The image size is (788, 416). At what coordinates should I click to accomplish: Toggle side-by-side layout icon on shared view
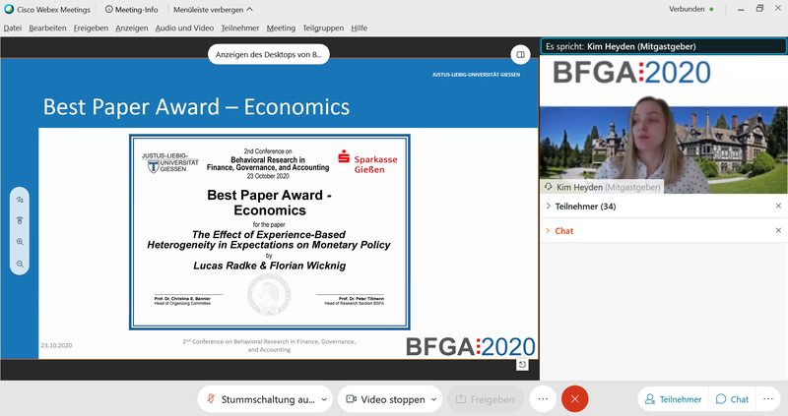[521, 55]
